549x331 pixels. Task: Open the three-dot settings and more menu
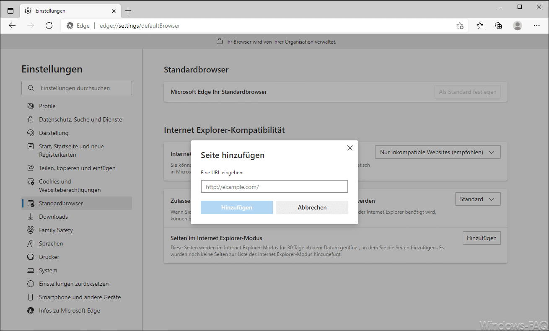tap(537, 26)
